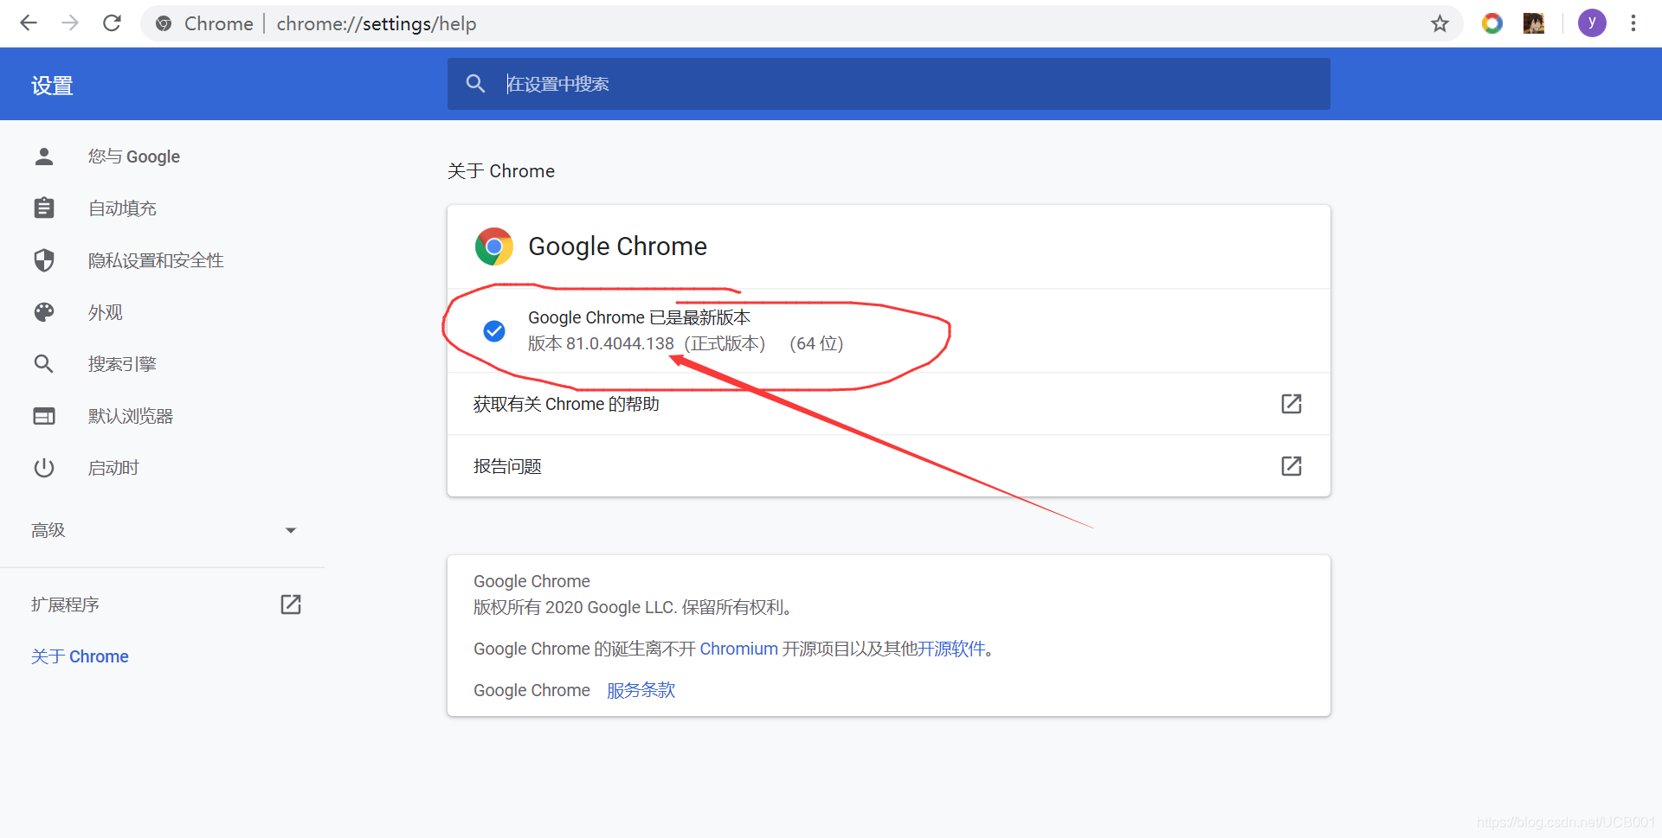This screenshot has width=1662, height=838.
Task: Open 获取有关 Chrome 的帮助 row
Action: point(889,404)
